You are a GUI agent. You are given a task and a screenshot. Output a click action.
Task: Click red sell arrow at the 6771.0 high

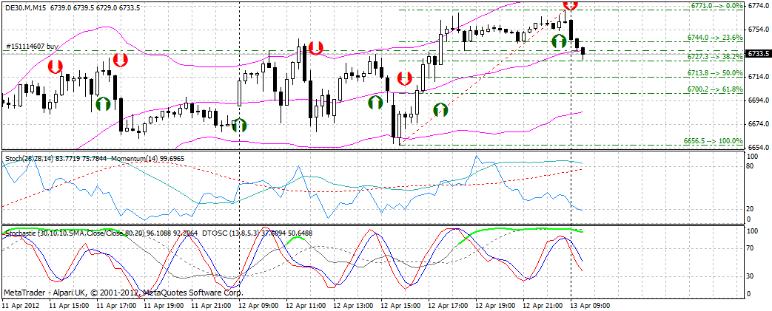coord(570,5)
